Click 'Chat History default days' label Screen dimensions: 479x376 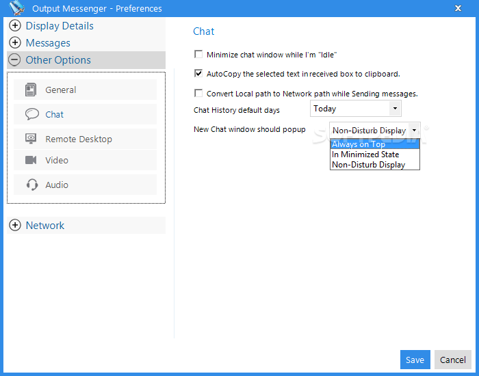pyautogui.click(x=237, y=110)
